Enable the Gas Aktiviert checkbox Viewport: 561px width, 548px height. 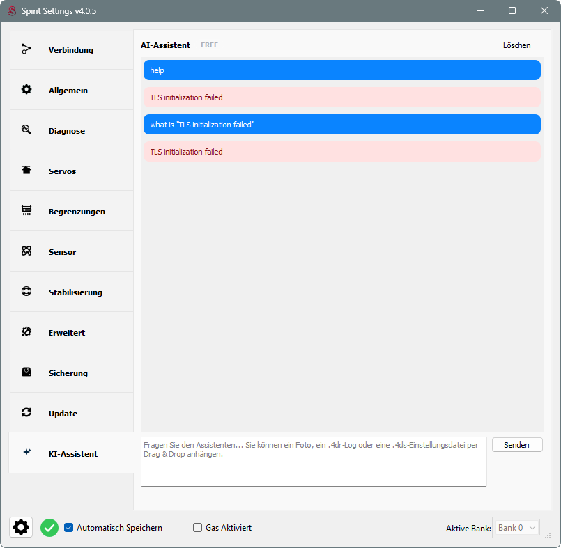pos(197,528)
